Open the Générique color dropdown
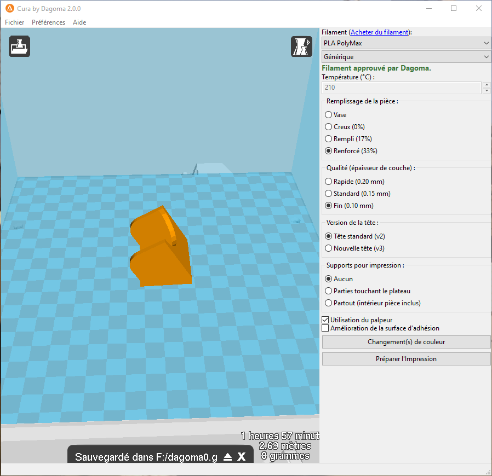Viewport: 492px width, 476px height. (406, 57)
